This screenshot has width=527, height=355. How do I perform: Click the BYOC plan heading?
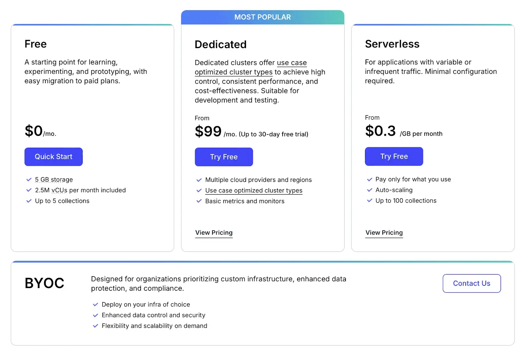click(x=44, y=283)
